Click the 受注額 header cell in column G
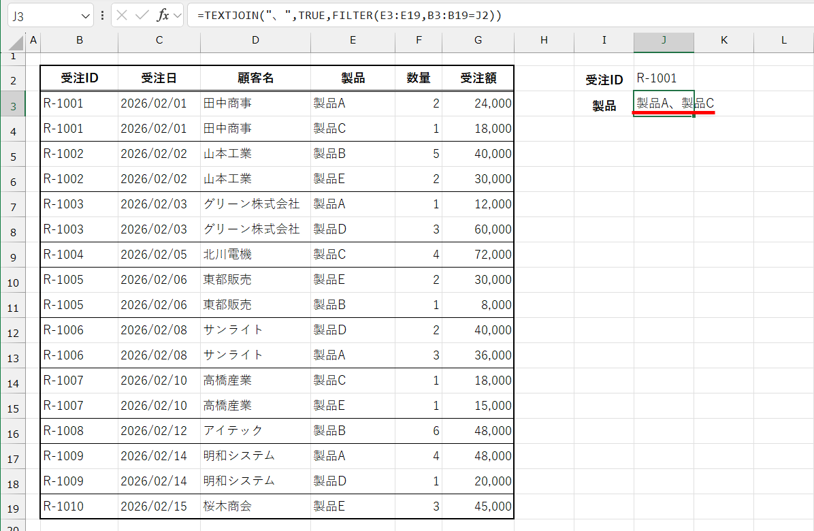This screenshot has height=531, width=814. click(x=478, y=78)
